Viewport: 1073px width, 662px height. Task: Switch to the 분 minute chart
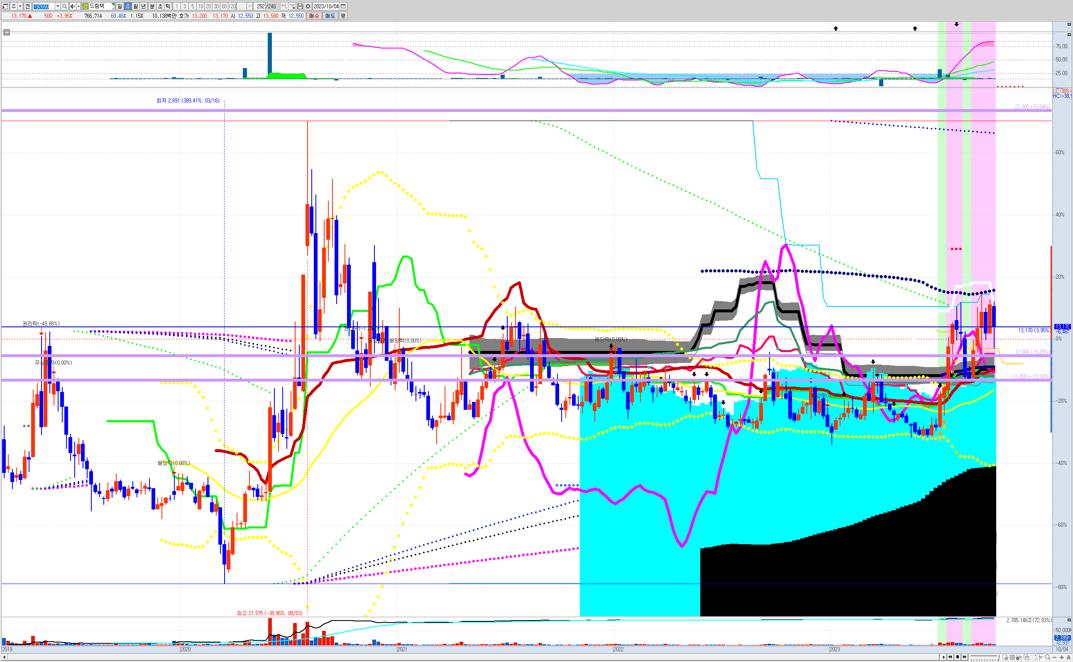(x=152, y=6)
